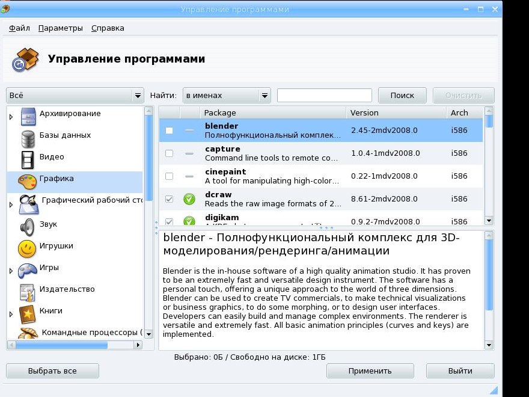
Task: Click the category list scroll-right arrow
Action: pyautogui.click(x=138, y=345)
